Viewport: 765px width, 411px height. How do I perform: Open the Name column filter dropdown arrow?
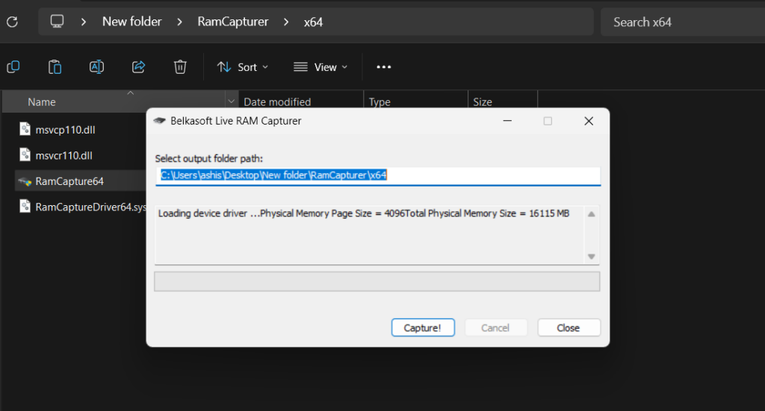coord(232,101)
